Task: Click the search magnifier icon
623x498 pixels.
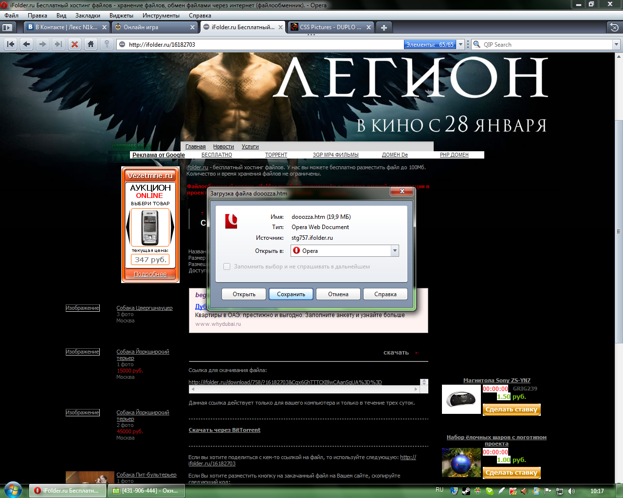Action: pos(477,44)
